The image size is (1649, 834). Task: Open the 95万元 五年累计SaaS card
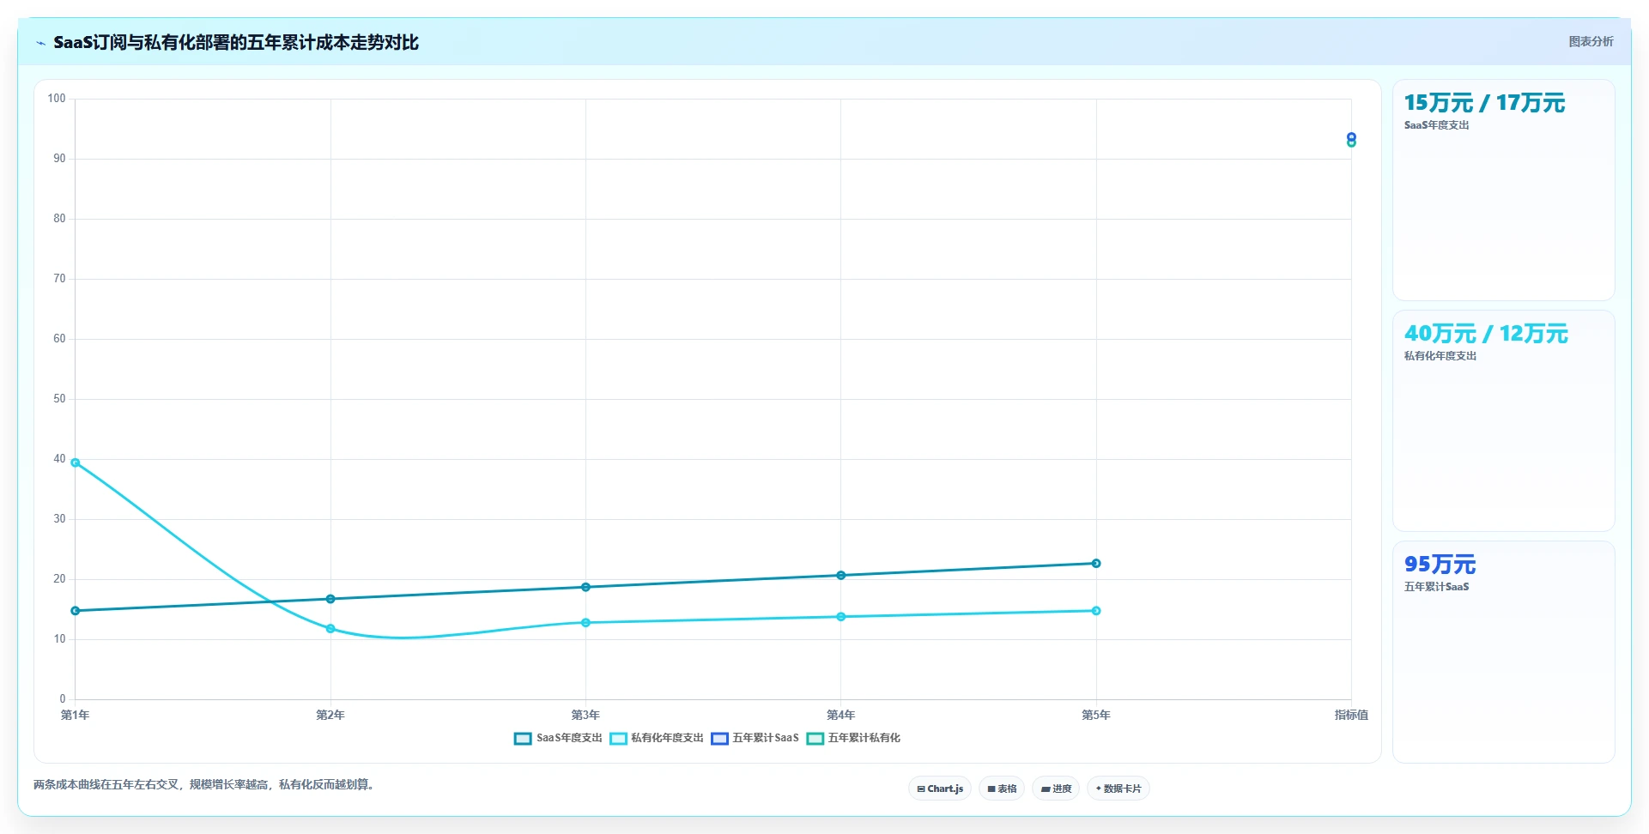[x=1503, y=651]
